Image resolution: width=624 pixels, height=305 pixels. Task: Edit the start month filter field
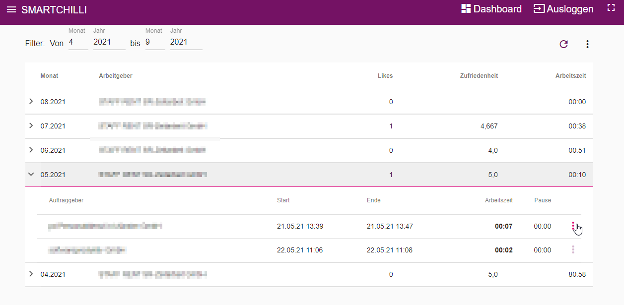(x=78, y=43)
